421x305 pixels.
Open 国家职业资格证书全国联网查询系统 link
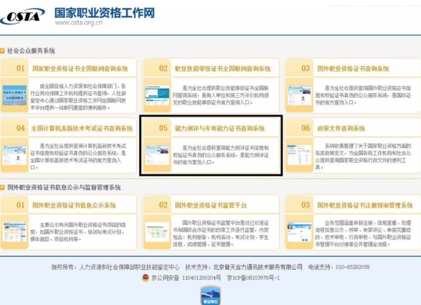pos(80,68)
